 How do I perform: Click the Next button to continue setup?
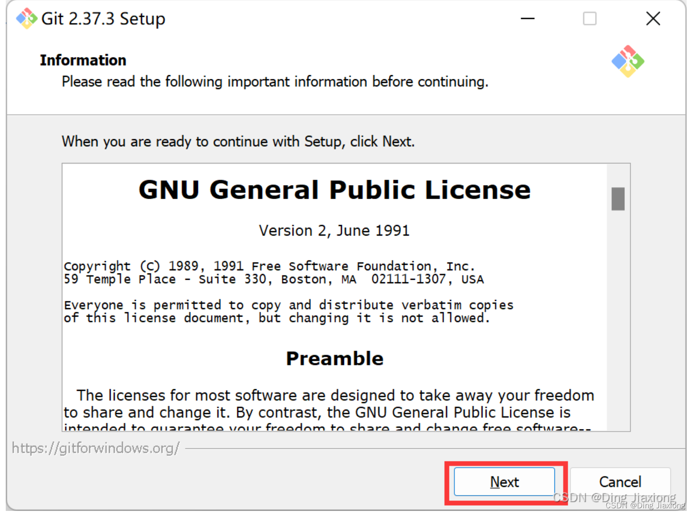point(504,482)
